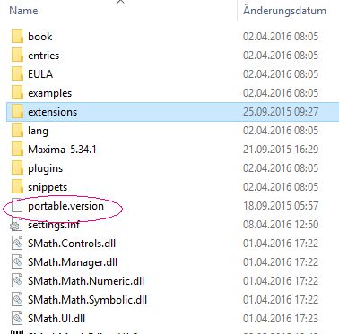Click the Maxima-5.34.1 folder icon
Image resolution: width=339 pixels, height=334 pixels.
tap(17, 150)
